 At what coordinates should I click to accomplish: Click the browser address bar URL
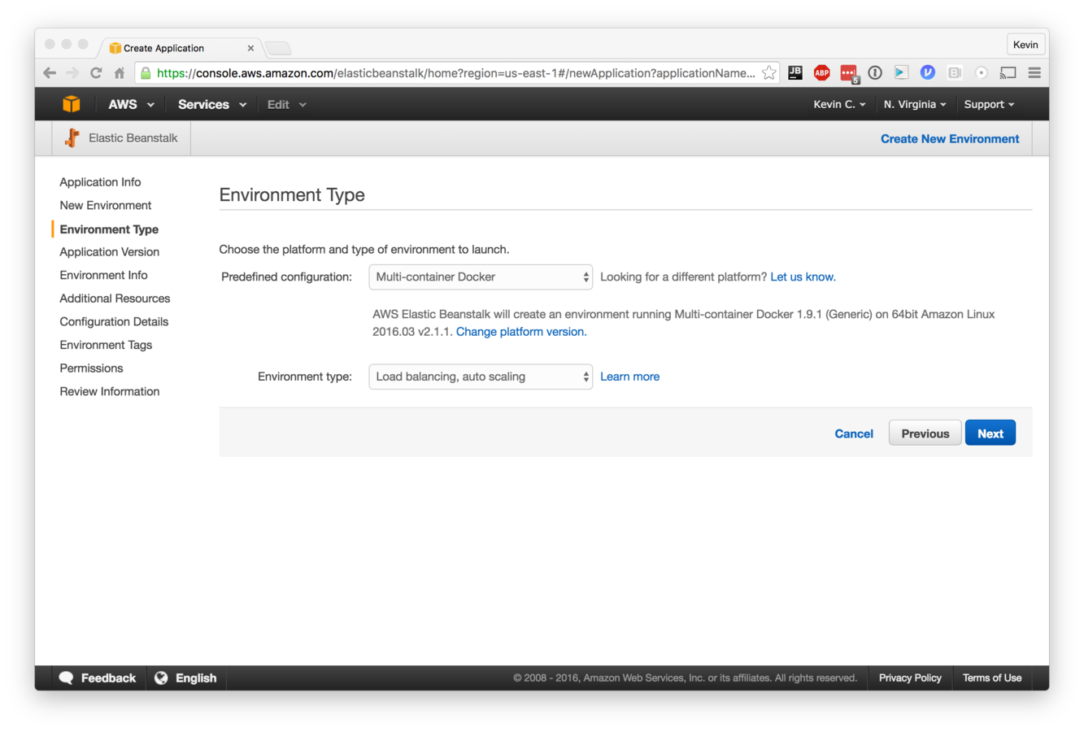pyautogui.click(x=455, y=73)
